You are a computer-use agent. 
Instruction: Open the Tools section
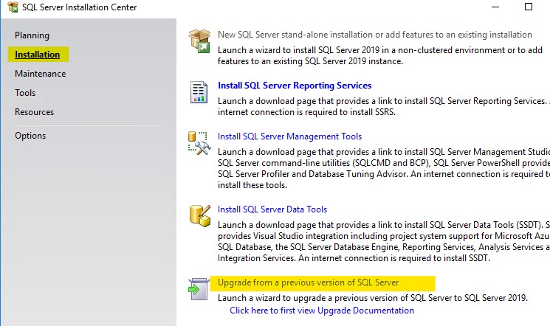25,93
